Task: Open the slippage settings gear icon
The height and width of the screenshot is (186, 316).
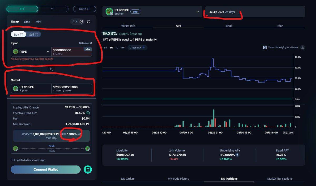Action: [81, 22]
